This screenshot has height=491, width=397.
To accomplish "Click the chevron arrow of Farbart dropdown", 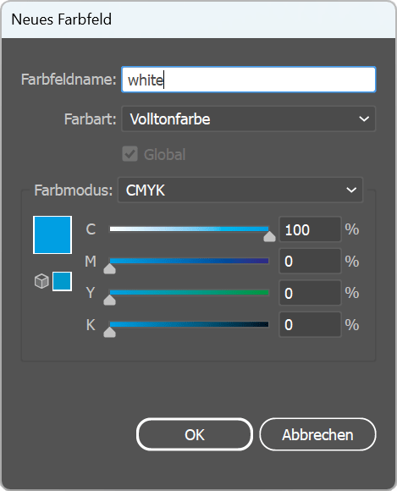I will (x=364, y=119).
